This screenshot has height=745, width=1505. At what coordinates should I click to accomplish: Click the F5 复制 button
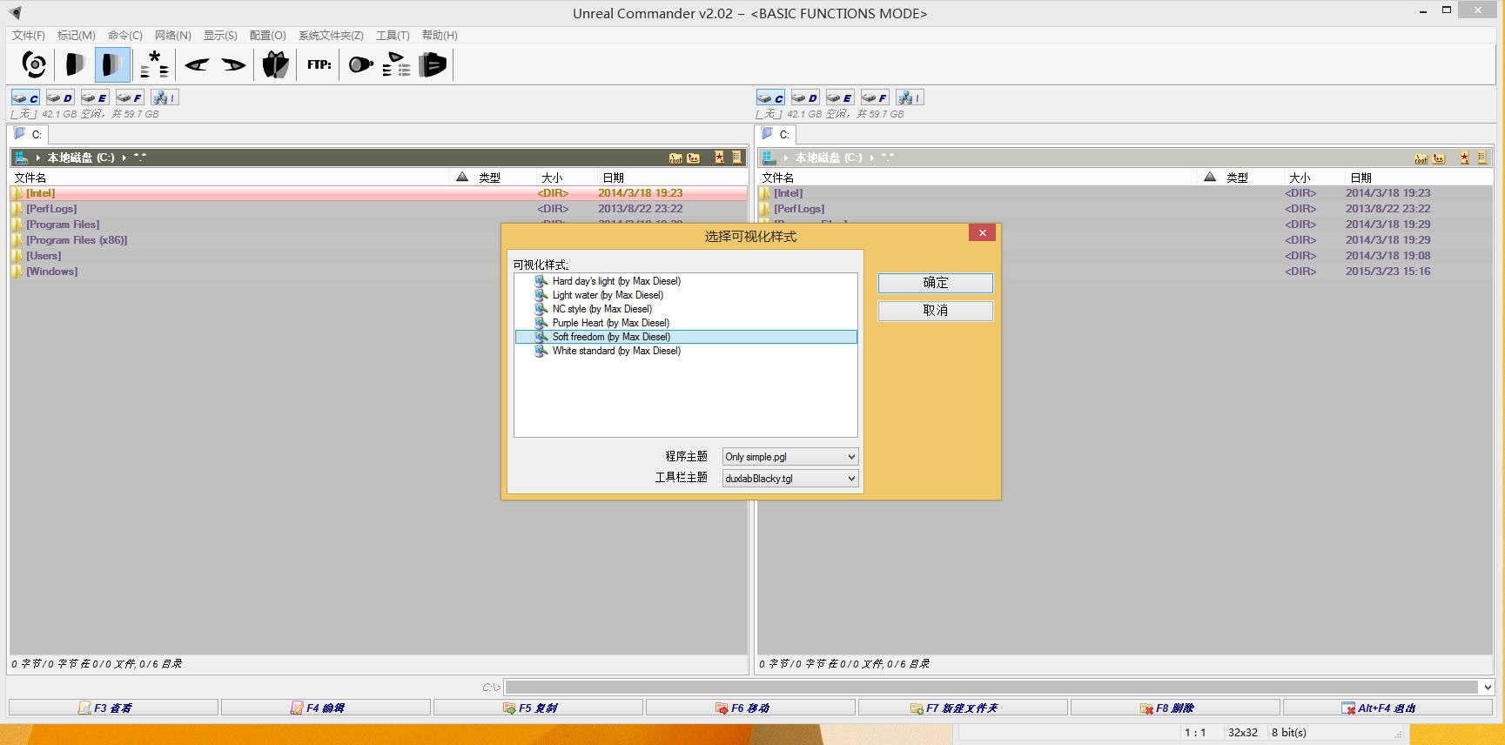[538, 708]
